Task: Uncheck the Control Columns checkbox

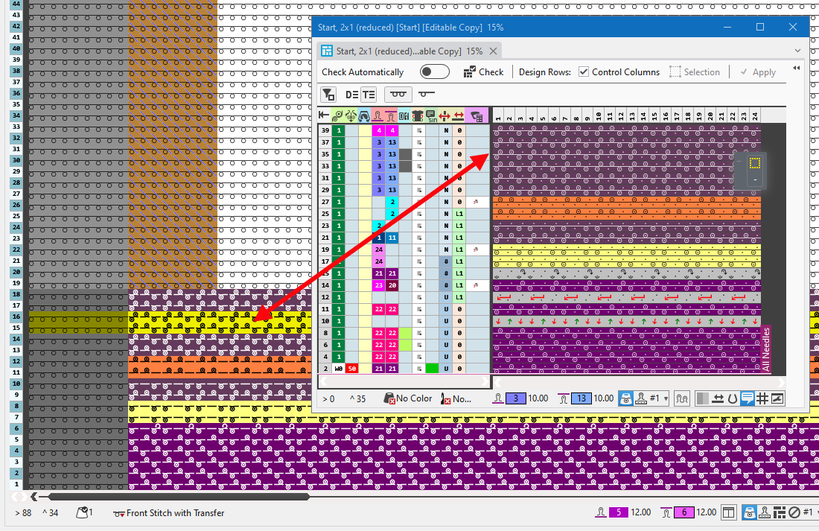Action: (x=584, y=72)
